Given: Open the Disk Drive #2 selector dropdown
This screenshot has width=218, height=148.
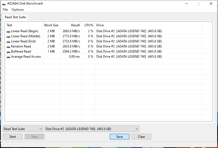Looking at the screenshot, I should pos(92,129).
